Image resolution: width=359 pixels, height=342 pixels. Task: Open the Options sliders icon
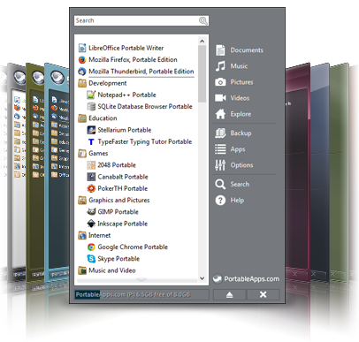click(x=220, y=165)
